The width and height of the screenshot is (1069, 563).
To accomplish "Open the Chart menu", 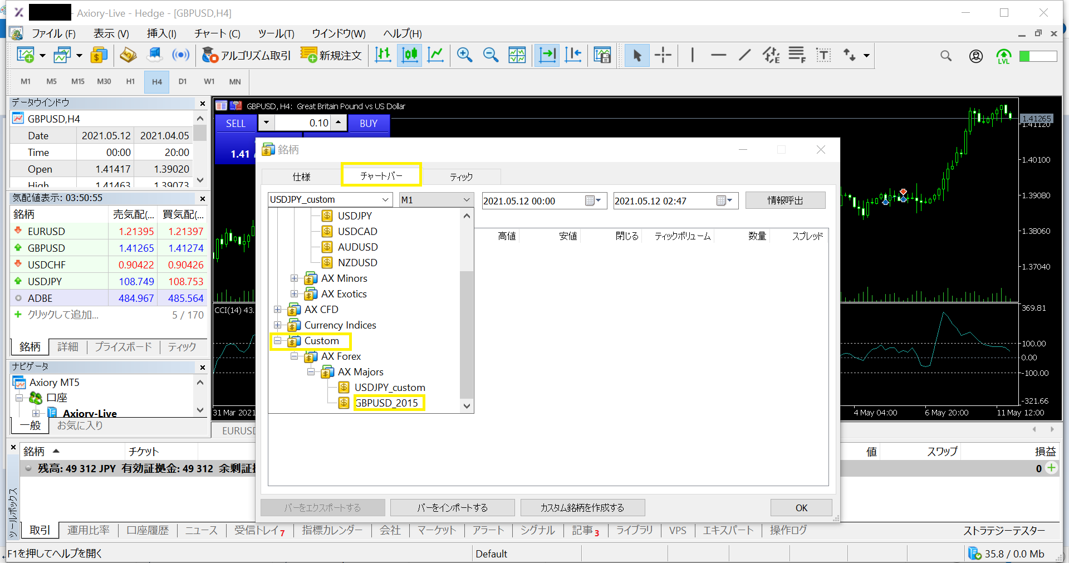I will pyautogui.click(x=217, y=33).
